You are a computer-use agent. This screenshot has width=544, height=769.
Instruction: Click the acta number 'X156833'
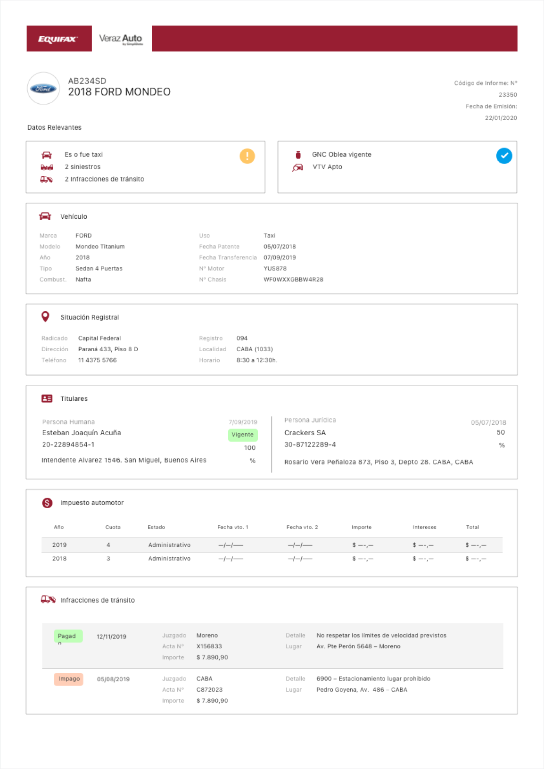pyautogui.click(x=209, y=646)
